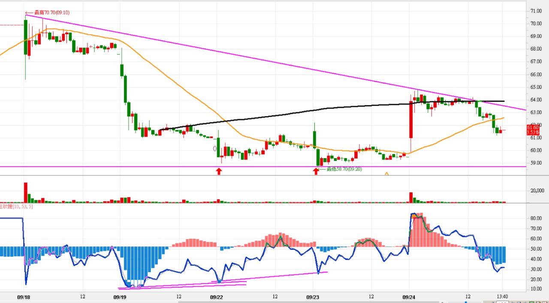This screenshot has width=549, height=303.
Task: Click the 09/23 date label on the time axis
Action: [313, 297]
